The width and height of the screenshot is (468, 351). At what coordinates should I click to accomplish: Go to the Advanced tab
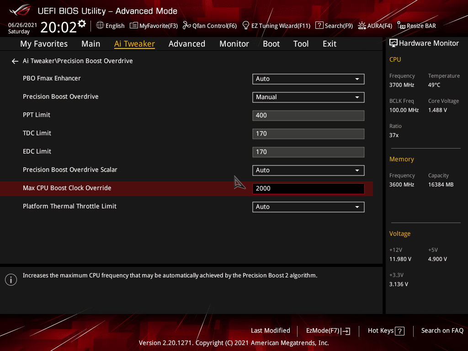tap(187, 44)
